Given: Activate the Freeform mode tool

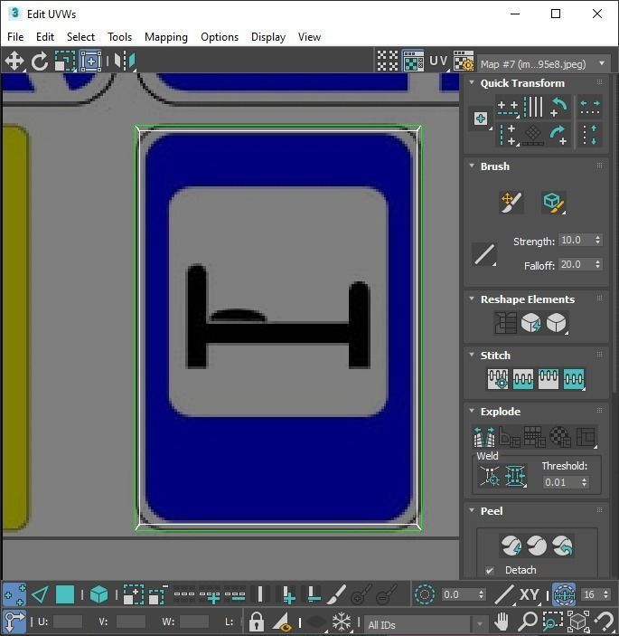Looking at the screenshot, I should coord(90,62).
